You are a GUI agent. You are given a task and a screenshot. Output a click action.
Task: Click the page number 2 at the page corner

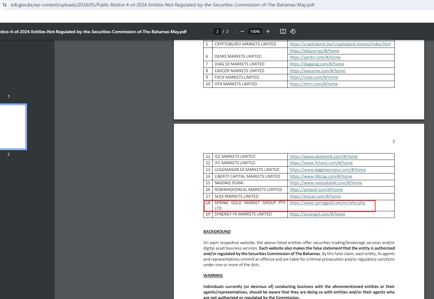pos(394,142)
